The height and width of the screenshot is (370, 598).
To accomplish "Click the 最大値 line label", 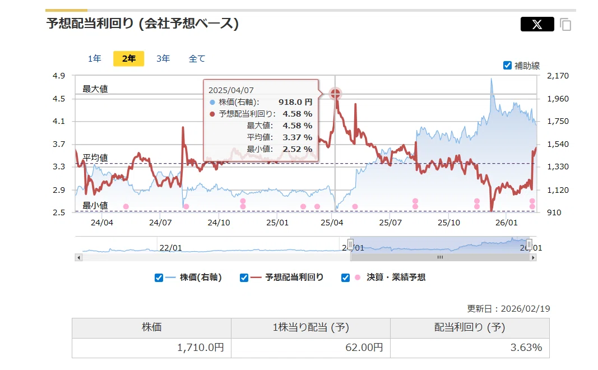I will click(95, 89).
